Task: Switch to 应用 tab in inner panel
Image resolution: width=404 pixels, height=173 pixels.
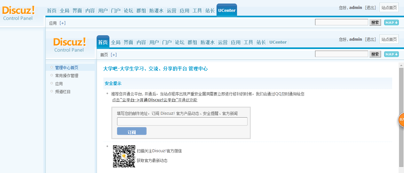Action: tap(235, 42)
